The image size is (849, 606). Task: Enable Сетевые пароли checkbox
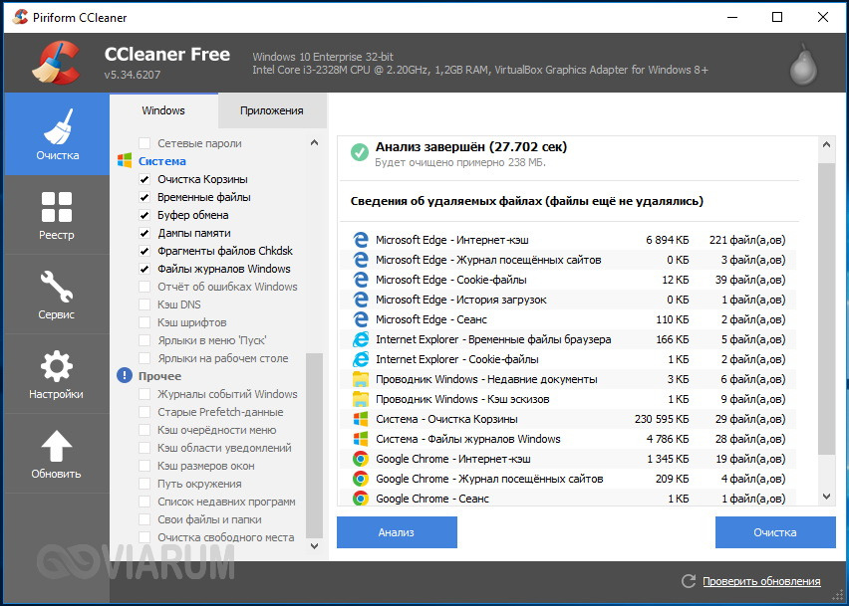[144, 143]
